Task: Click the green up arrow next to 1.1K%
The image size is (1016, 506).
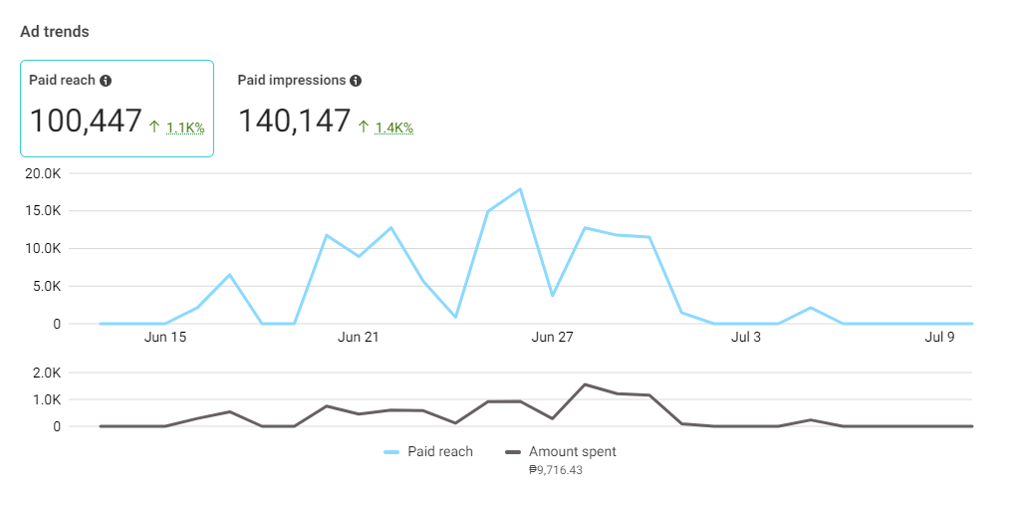Action: [x=154, y=126]
